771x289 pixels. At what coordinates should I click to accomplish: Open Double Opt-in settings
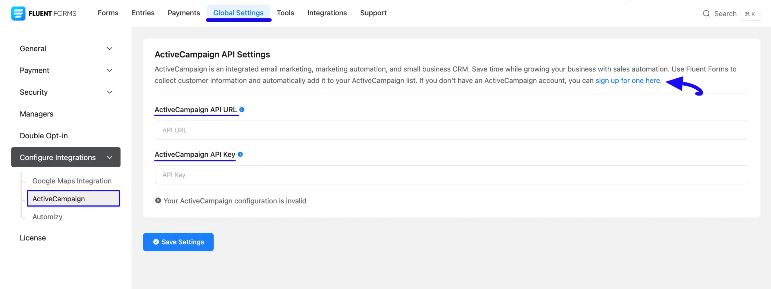point(44,136)
